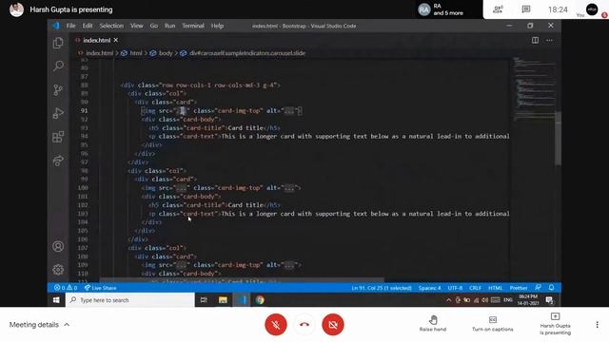Screen dimensions: 609x342
Task: Click line number 91 in the gutter
Action: 84,110
